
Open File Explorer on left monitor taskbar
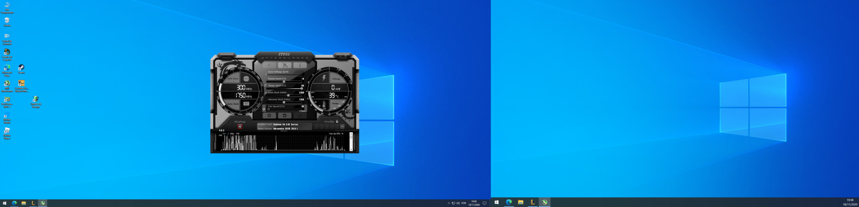coord(24,203)
